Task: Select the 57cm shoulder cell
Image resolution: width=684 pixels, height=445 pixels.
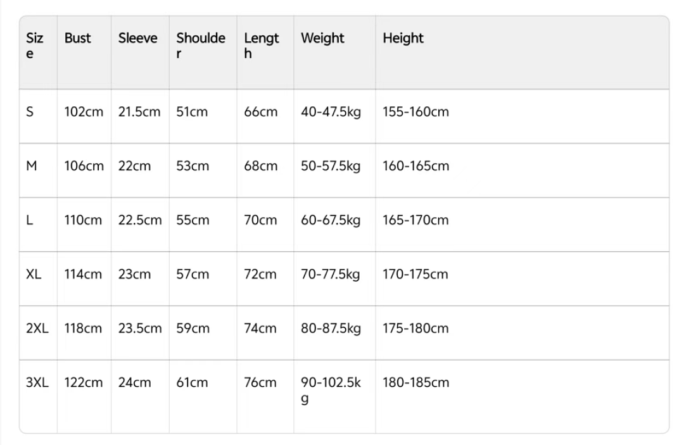Action: click(x=193, y=274)
